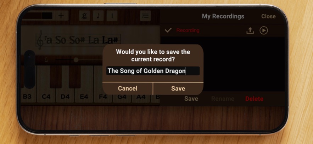Tap the vertical bar icon button
The width and height of the screenshot is (313, 144).
click(x=112, y=16)
